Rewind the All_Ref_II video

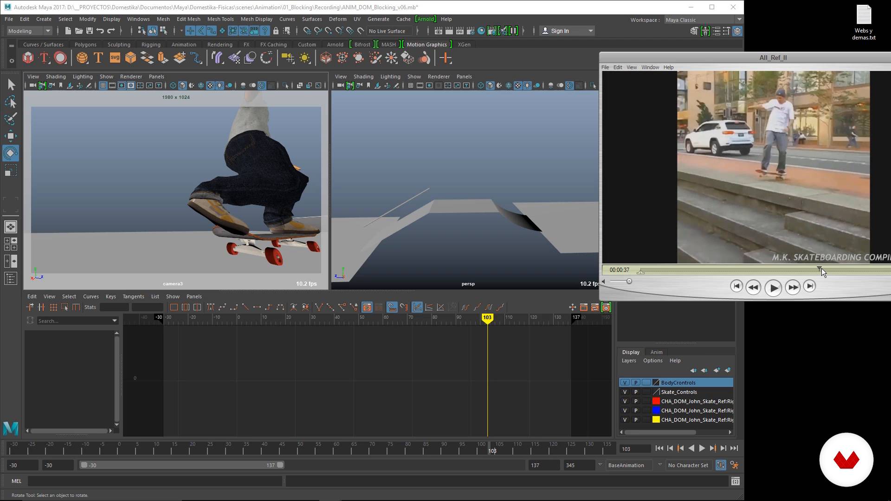(753, 287)
